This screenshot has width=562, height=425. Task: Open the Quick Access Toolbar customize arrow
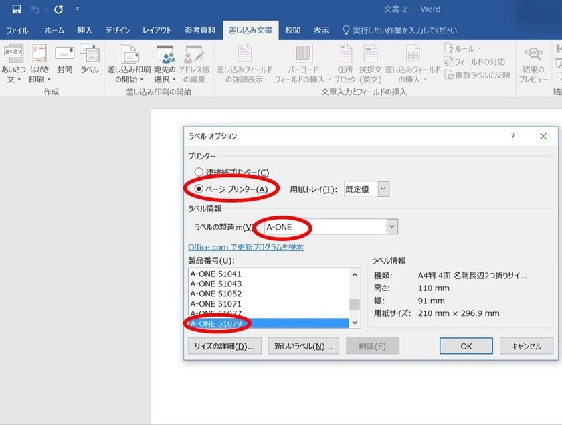tap(78, 9)
